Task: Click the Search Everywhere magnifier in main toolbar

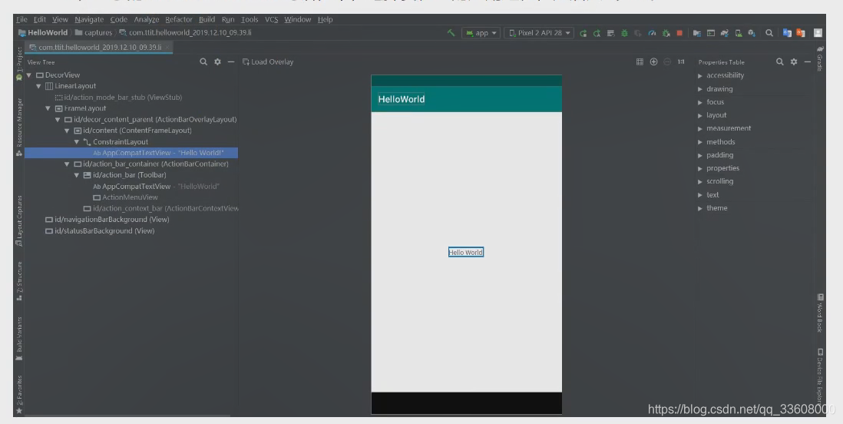Action: pos(769,33)
